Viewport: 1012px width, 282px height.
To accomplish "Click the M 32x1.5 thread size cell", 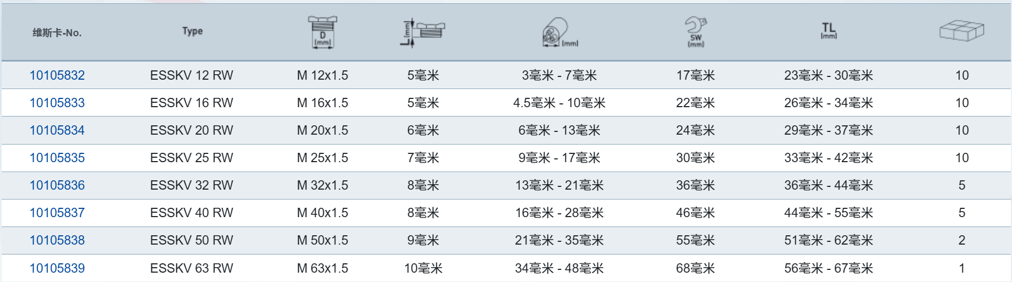I will [x=323, y=185].
